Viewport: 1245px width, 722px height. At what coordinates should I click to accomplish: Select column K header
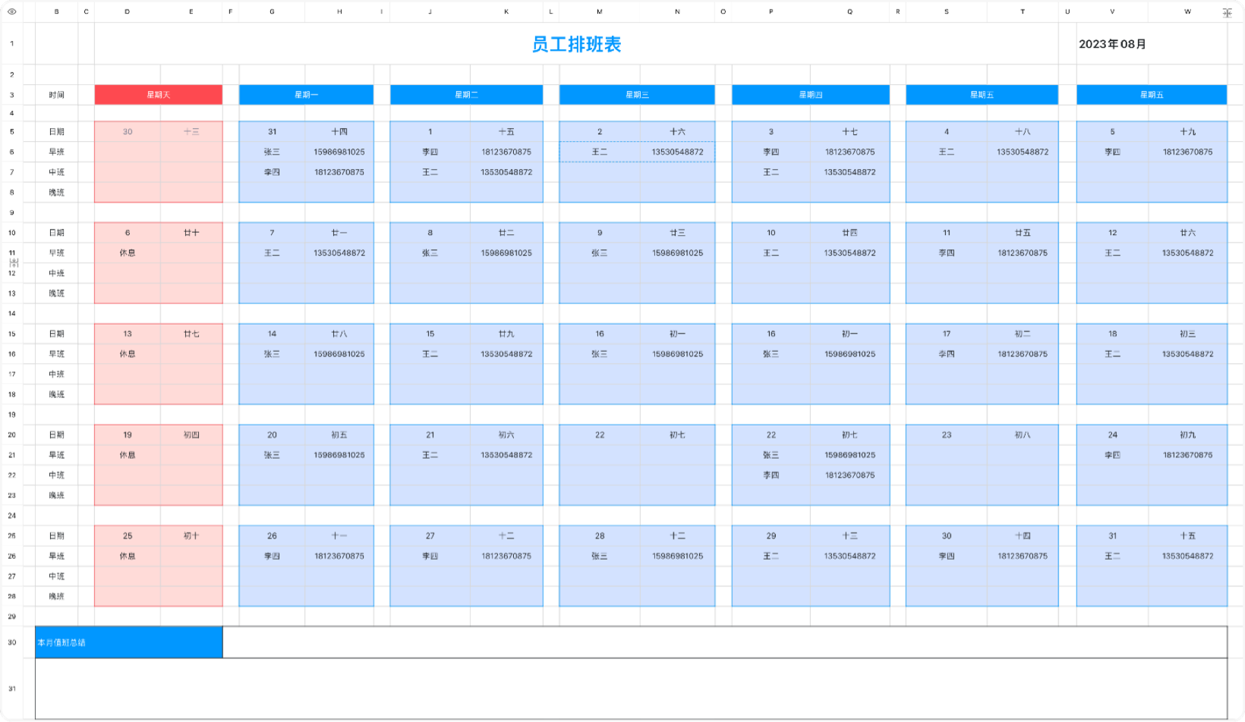506,11
